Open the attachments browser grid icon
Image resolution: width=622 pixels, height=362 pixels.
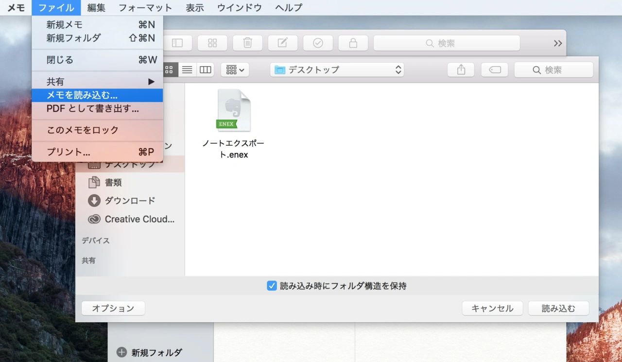point(212,43)
